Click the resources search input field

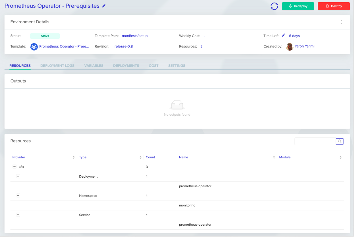click(x=315, y=141)
